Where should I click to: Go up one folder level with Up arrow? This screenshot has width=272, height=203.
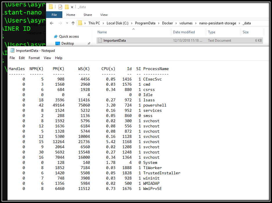tap(73, 23)
